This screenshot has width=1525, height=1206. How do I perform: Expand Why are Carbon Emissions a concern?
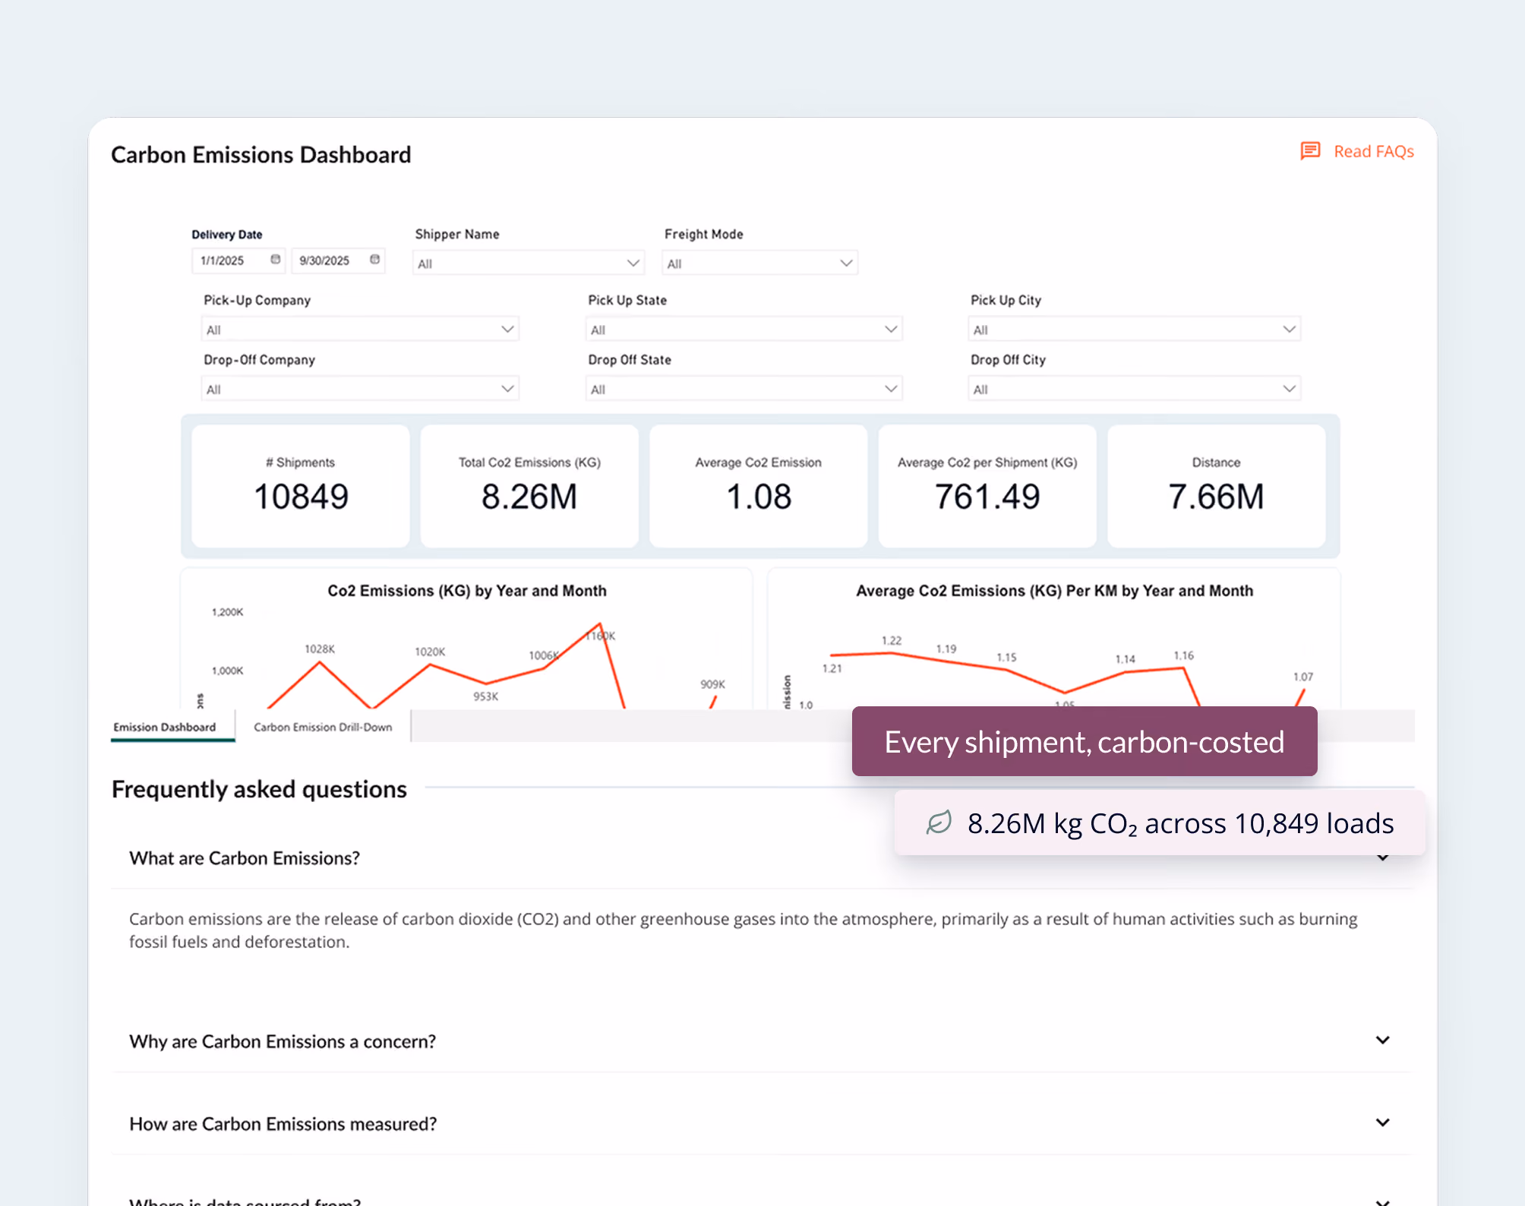(x=762, y=1040)
